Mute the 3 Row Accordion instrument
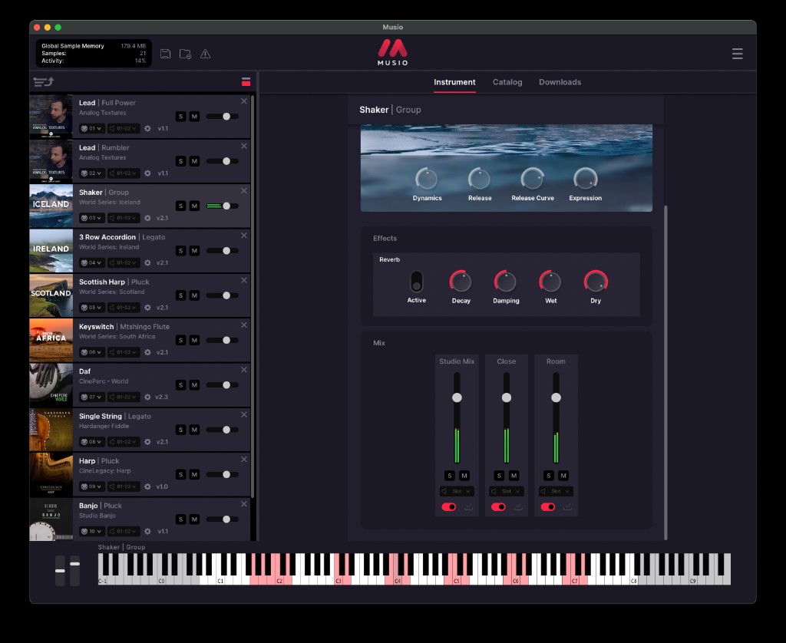This screenshot has height=643, width=786. 194,251
